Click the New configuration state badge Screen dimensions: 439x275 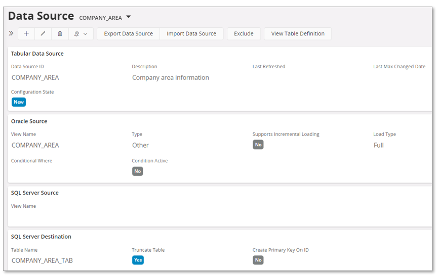click(19, 102)
